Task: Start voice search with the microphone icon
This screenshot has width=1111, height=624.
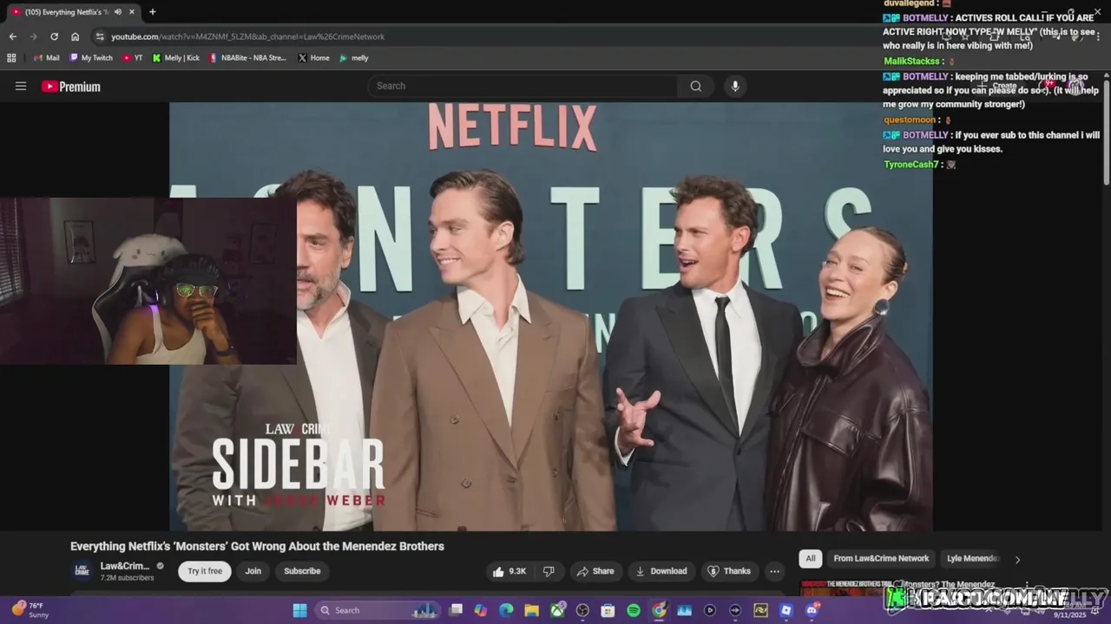Action: click(x=735, y=86)
